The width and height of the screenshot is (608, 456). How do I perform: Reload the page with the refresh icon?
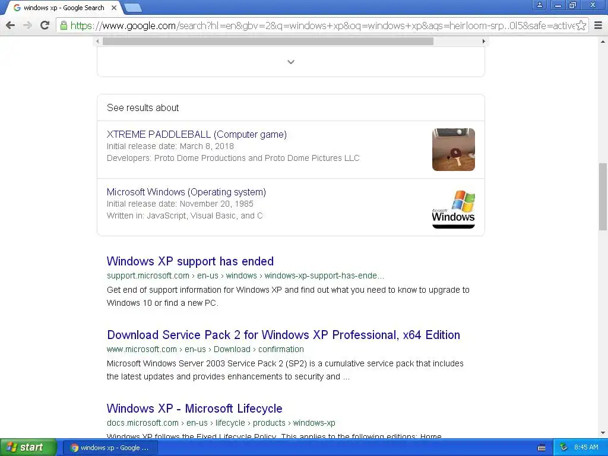[45, 26]
